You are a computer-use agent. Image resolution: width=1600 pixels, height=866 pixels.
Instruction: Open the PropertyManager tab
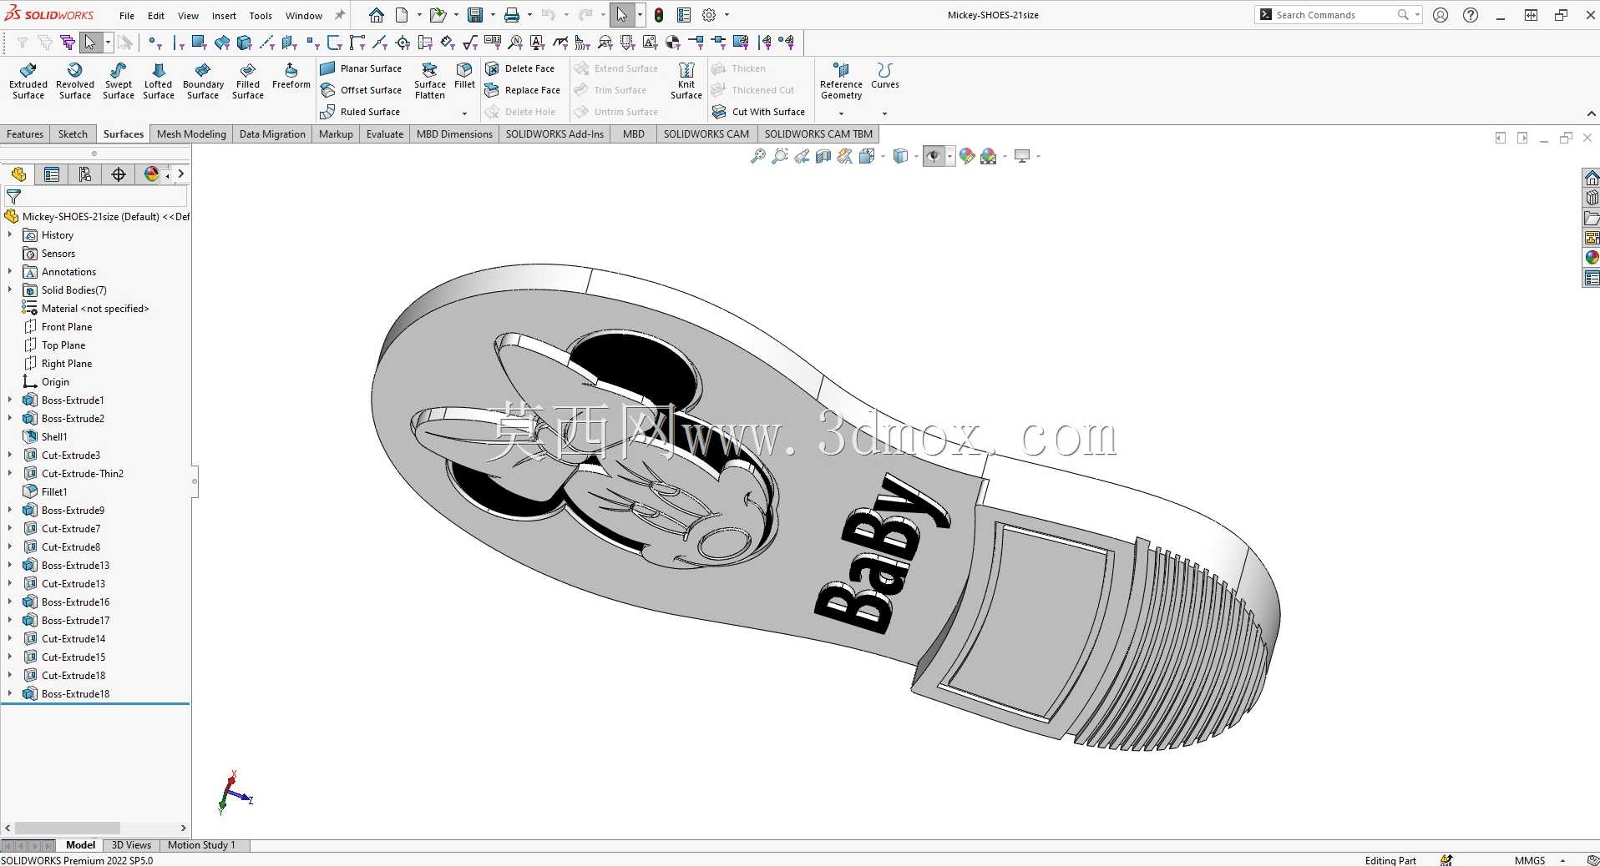(x=52, y=174)
